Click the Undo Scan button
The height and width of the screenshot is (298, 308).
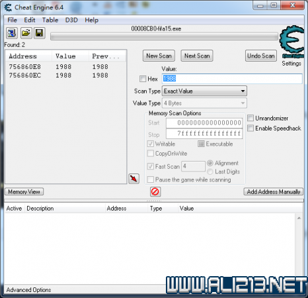(x=261, y=56)
